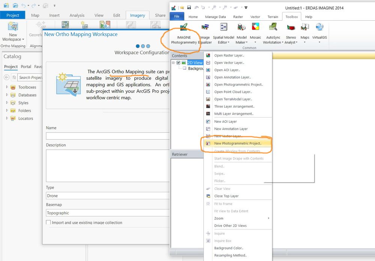Screen dimensions: 375x261
Task: Open the Basemap dropdown showing Topographic
Action: [108, 213]
